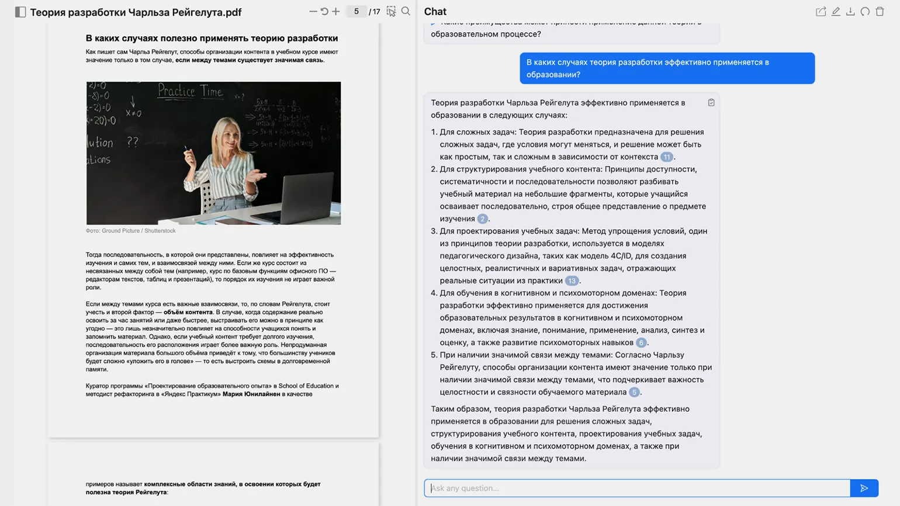Focus the 'Ask any question' input
The image size is (900, 506).
coord(637,488)
